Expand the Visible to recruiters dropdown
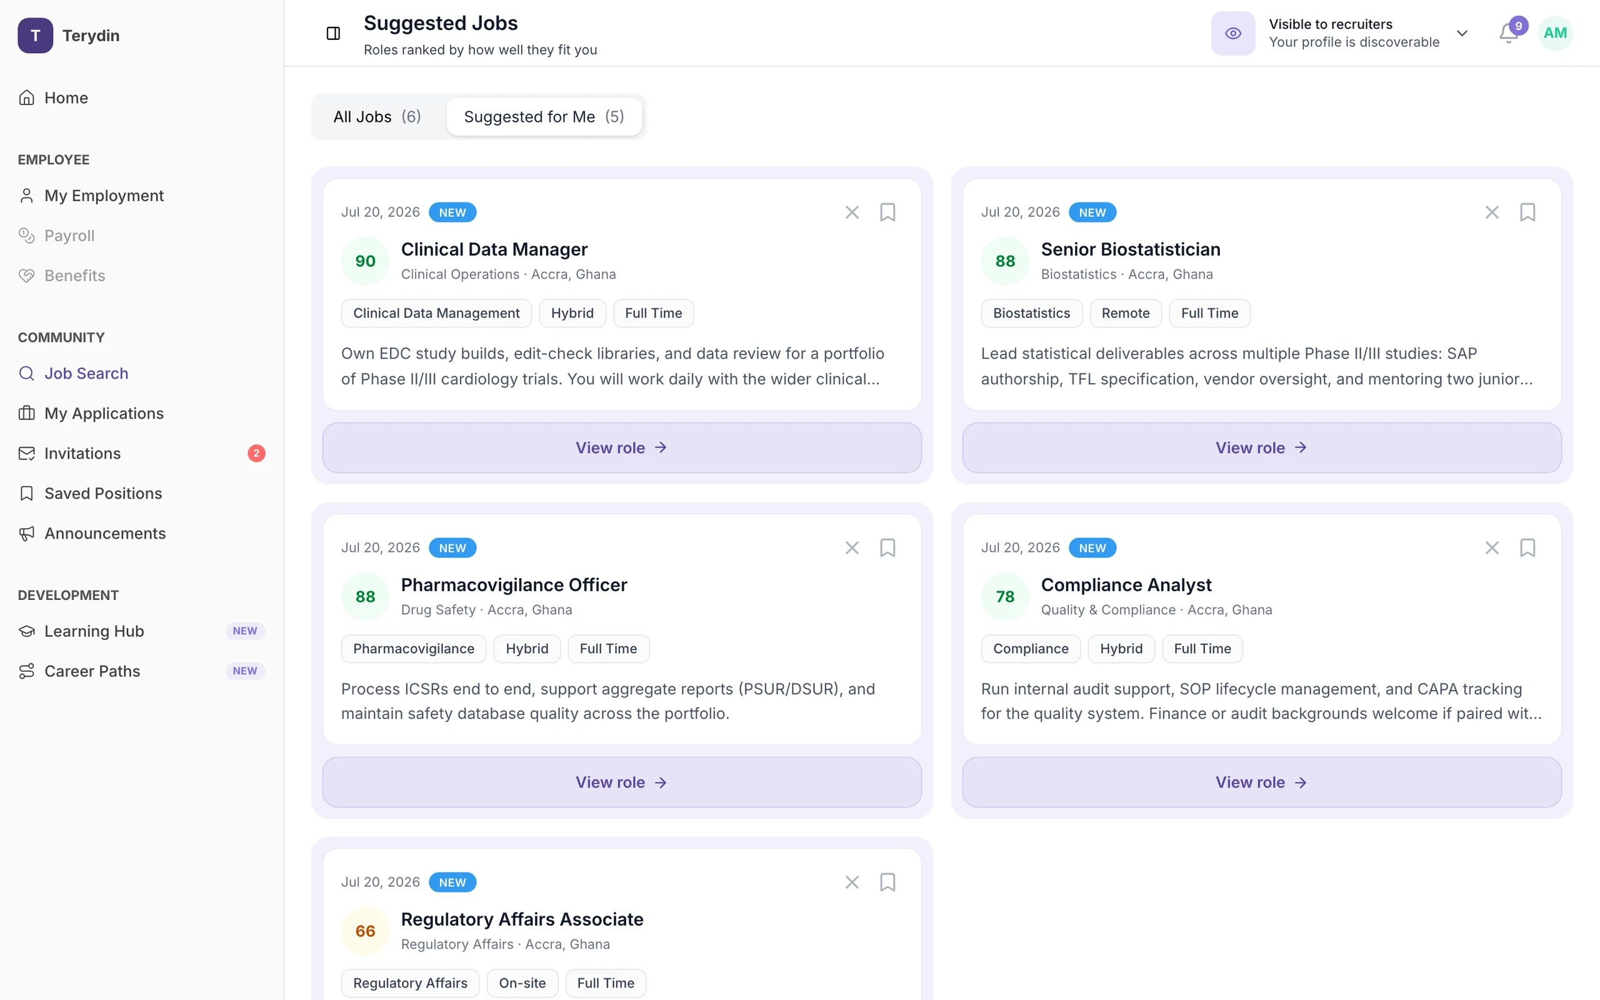Image resolution: width=1600 pixels, height=1000 pixels. coord(1462,33)
